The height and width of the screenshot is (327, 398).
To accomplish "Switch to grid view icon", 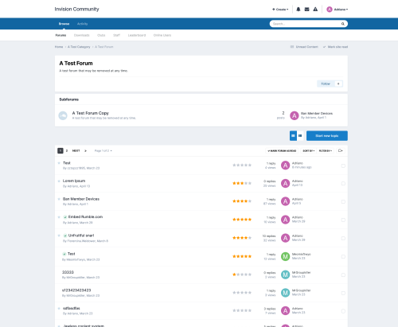I will point(300,136).
